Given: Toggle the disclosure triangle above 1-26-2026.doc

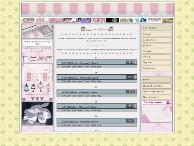Looking at the screenshot, I should [x=96, y=87].
